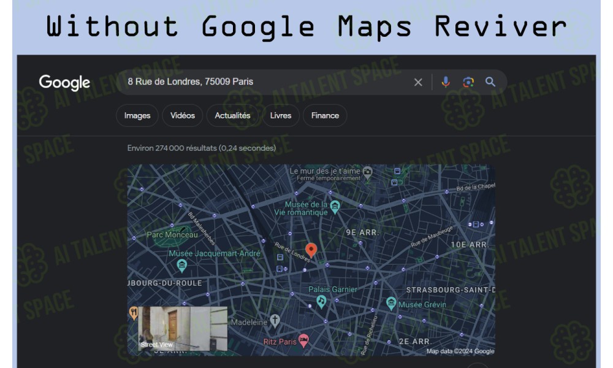Click the restaurant fork icon beside Street View
Image resolution: width=613 pixels, height=368 pixels.
pos(133,313)
